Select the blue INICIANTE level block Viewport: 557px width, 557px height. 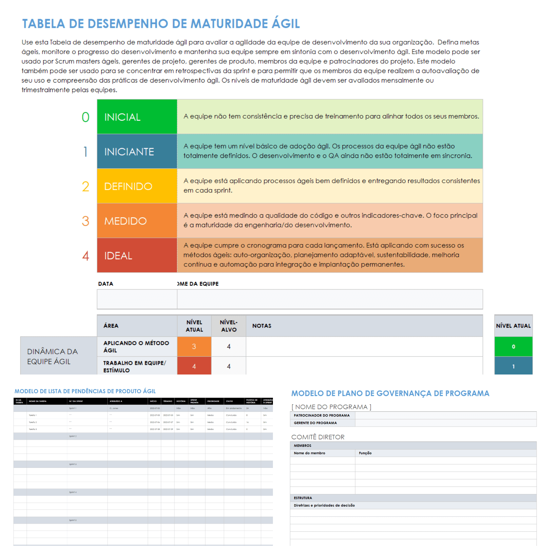(x=137, y=151)
